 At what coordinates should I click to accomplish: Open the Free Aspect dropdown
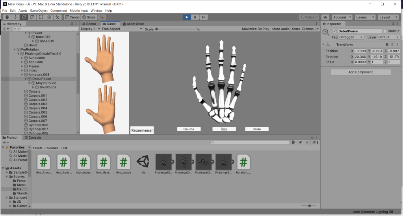pyautogui.click(x=121, y=29)
